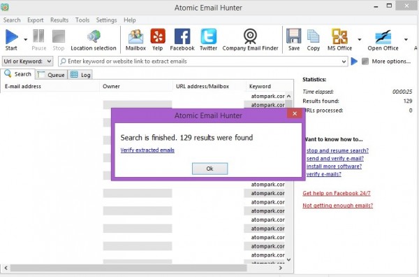Open 'install more software?' help link

[334, 166]
